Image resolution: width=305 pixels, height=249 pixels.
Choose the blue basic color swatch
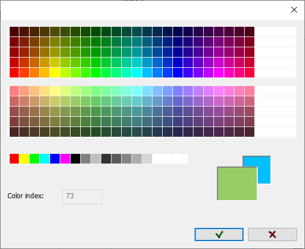(55, 158)
